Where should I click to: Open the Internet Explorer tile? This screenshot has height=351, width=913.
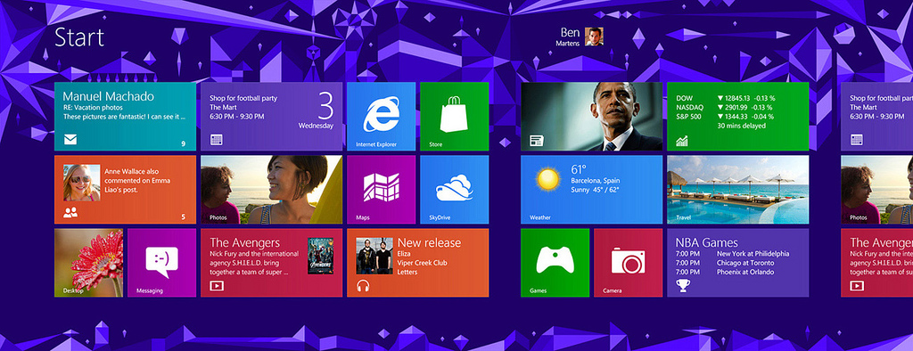pos(381,117)
